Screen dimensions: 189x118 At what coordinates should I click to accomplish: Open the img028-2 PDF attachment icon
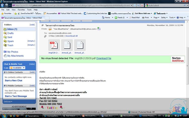click(x=53, y=45)
